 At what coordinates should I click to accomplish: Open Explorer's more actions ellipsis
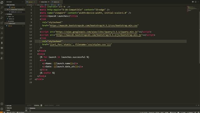pos(22,2)
